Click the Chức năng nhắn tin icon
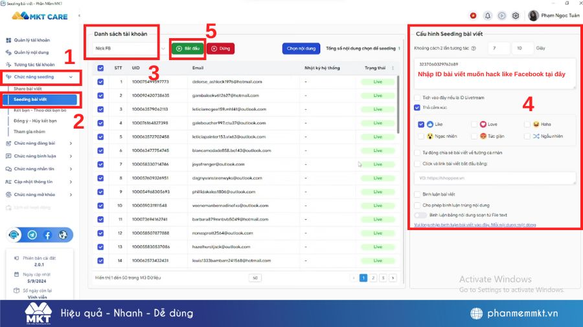Screen dimensions: 583x327 click(x=8, y=169)
